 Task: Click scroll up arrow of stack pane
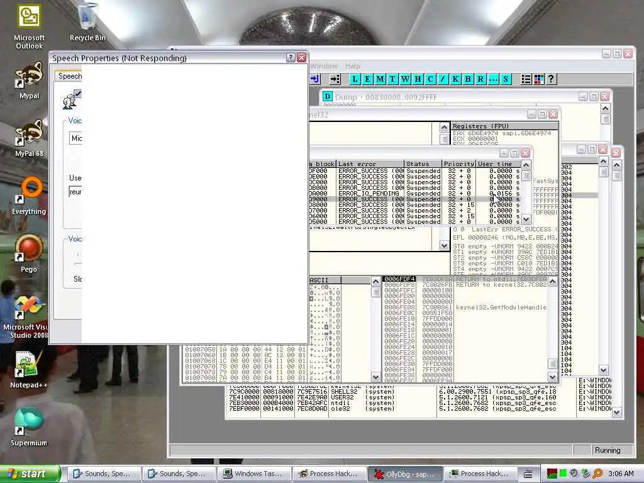point(552,281)
